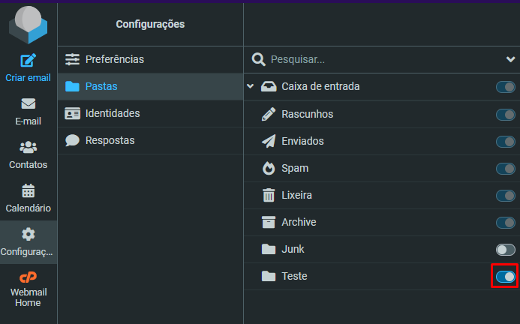Click the Configurações gear icon
The image size is (520, 324).
click(29, 234)
